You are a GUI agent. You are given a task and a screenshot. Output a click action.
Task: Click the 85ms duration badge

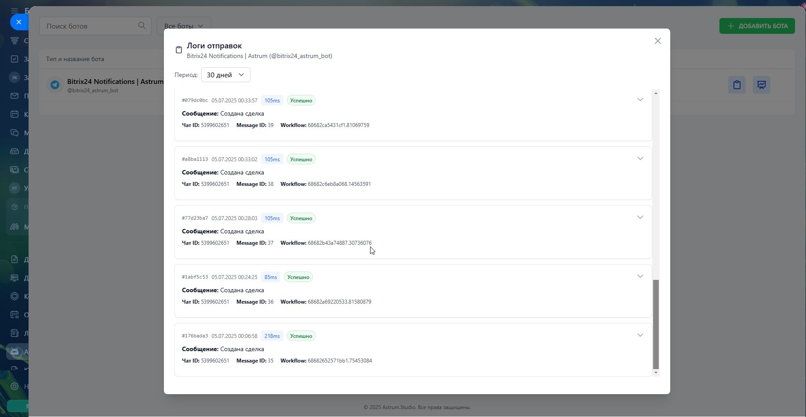point(271,277)
